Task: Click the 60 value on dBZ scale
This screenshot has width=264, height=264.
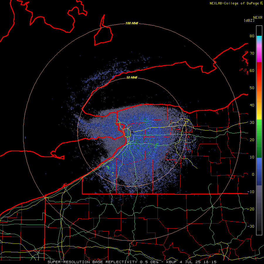Action: pos(252,70)
